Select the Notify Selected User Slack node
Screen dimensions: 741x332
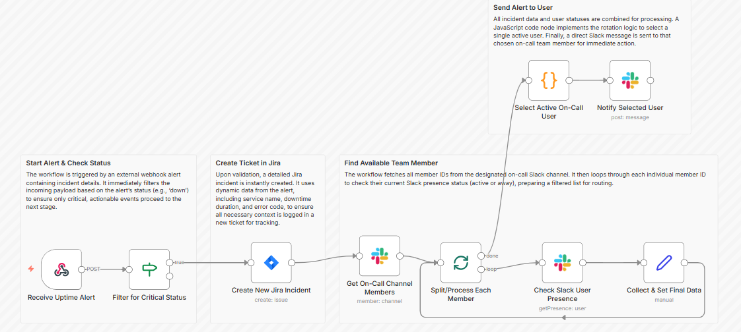click(x=630, y=80)
